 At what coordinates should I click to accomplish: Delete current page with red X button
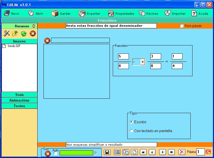(x=182, y=152)
